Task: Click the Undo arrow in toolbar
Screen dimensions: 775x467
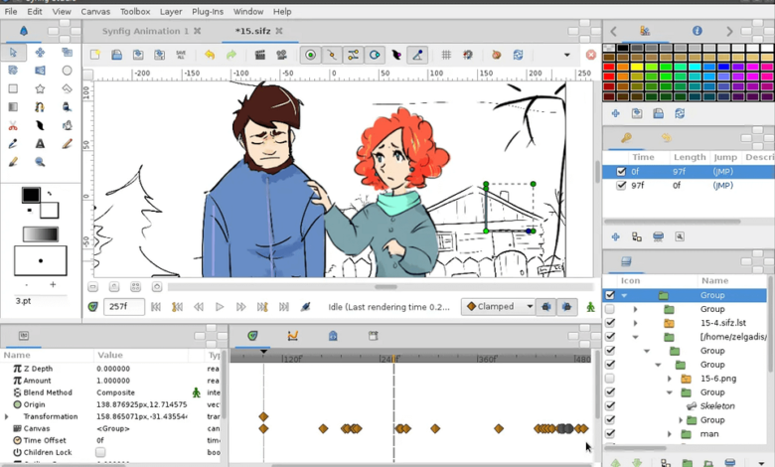Action: pos(209,55)
